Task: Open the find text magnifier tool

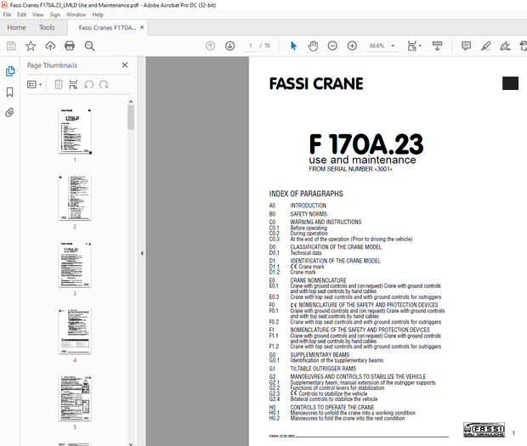Action: (89, 46)
